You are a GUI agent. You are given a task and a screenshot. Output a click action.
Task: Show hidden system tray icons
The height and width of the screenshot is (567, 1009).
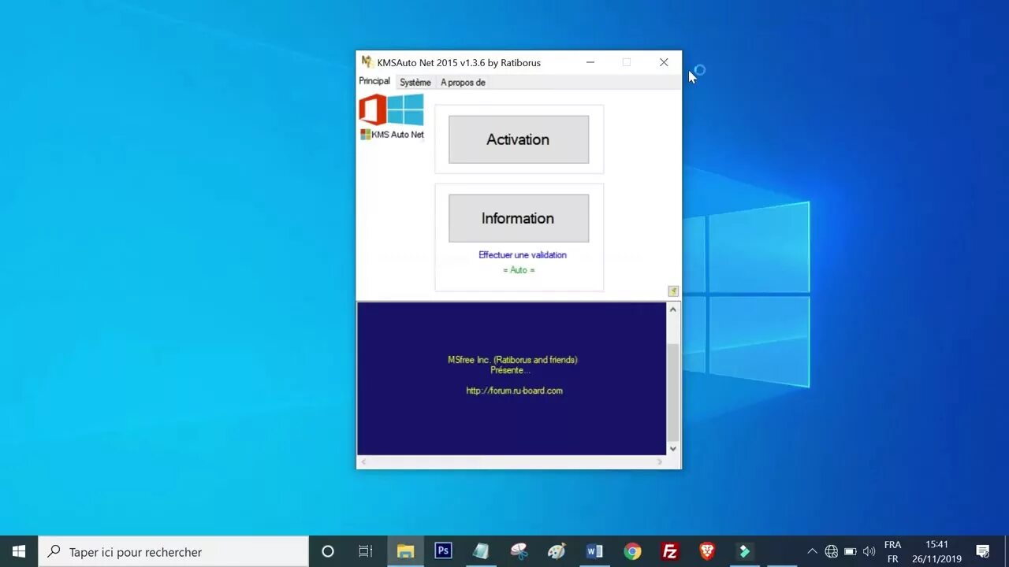[812, 551]
